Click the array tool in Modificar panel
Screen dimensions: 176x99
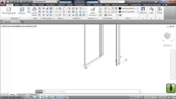[84, 15]
